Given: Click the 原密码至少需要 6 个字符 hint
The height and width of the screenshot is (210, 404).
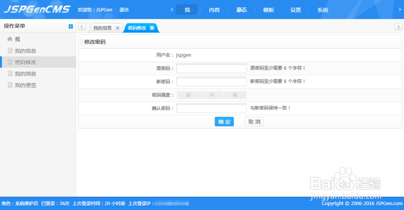Looking at the screenshot, I should [278, 68].
